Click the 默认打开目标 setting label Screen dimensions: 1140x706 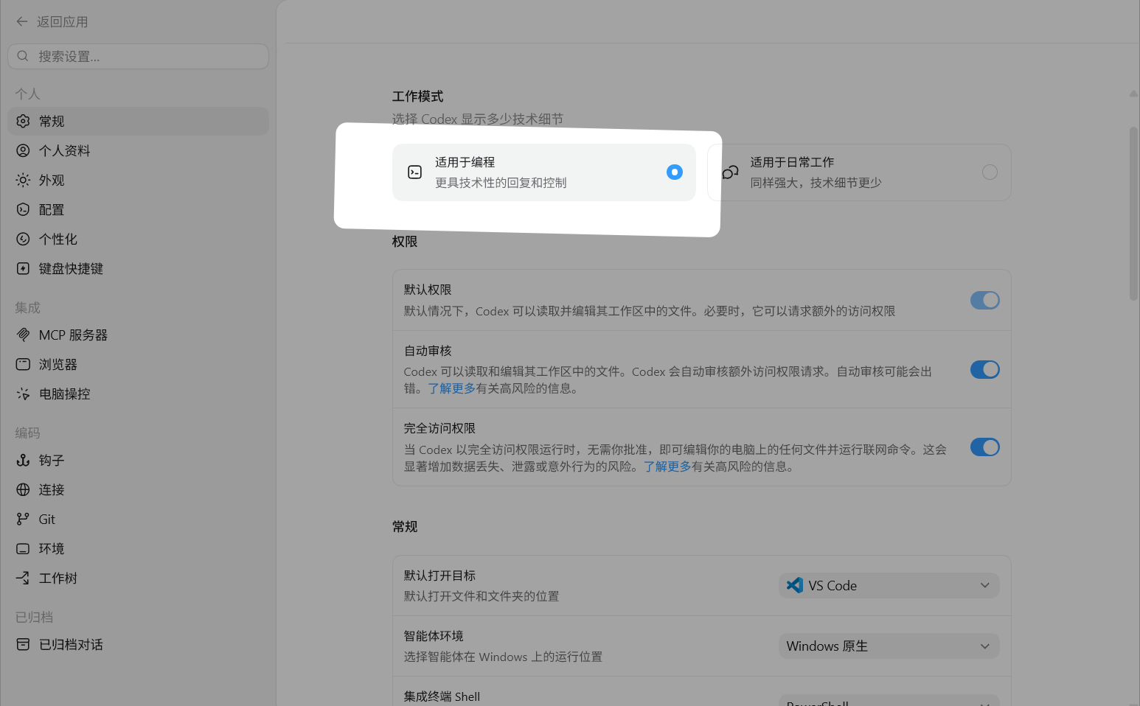(439, 576)
